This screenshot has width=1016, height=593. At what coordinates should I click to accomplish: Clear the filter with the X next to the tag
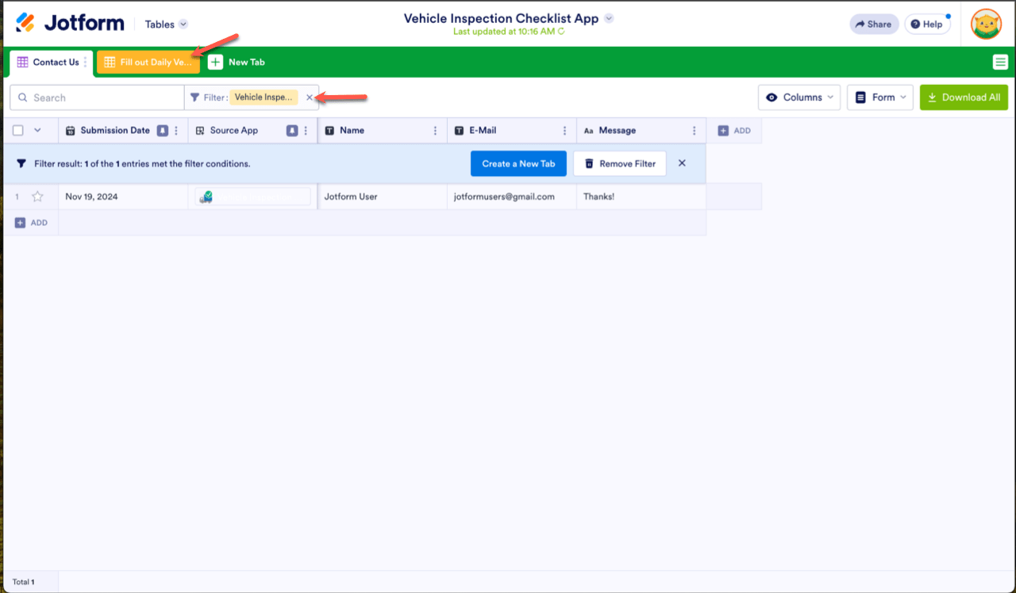pos(310,98)
